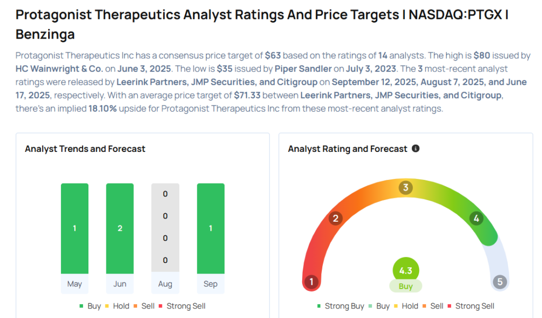Viewport: 542px width, 318px height.
Task: Click the green 4.3 rating score circle
Action: pos(405,270)
